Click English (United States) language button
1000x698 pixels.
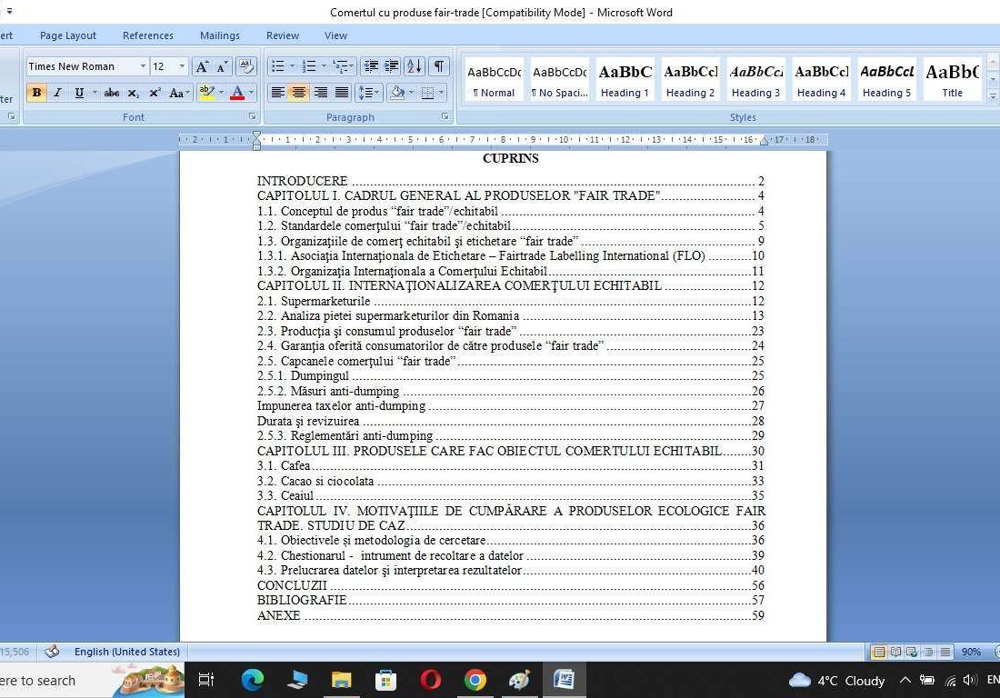click(126, 652)
